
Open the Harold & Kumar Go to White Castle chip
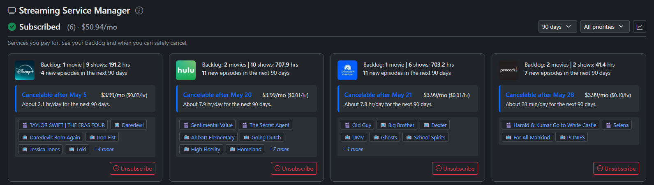550,125
